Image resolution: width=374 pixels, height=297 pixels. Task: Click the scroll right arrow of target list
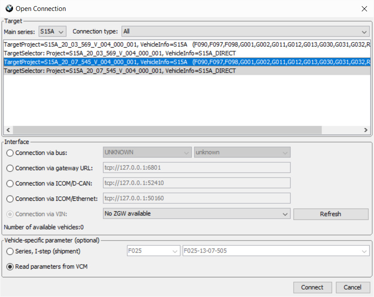[366, 130]
